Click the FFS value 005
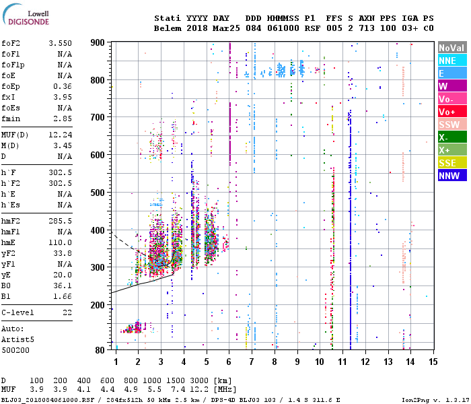471x404 pixels. 334,28
